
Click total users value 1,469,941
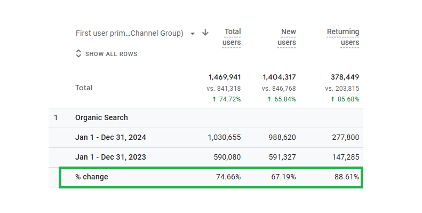click(225, 77)
